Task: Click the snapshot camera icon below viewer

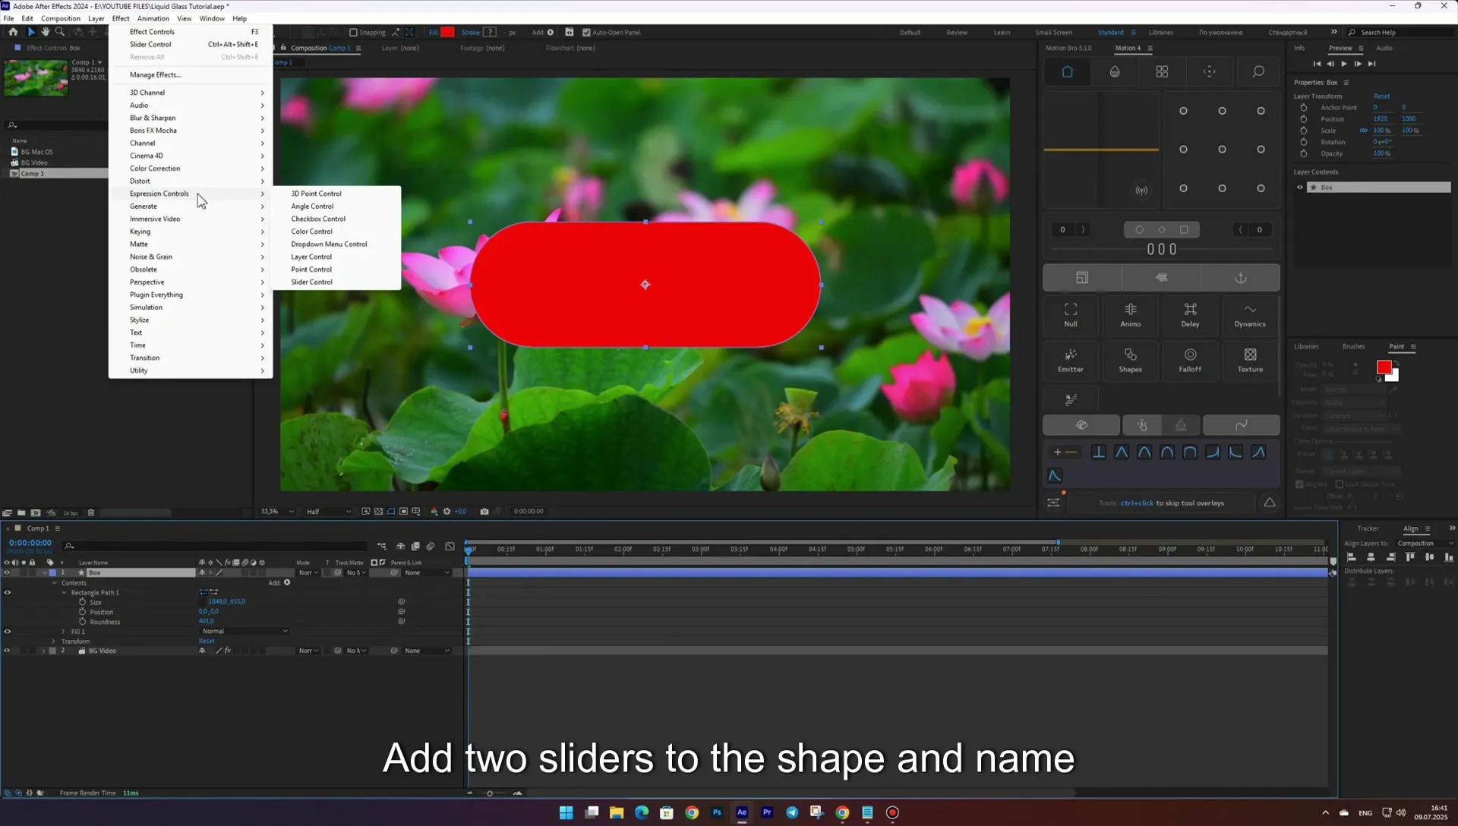Action: (x=484, y=512)
